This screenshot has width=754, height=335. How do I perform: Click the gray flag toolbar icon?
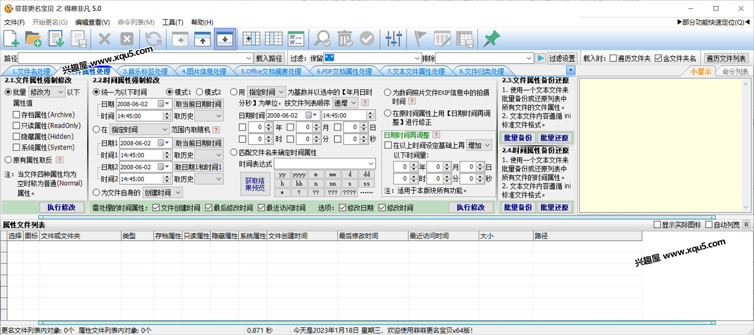[420, 39]
